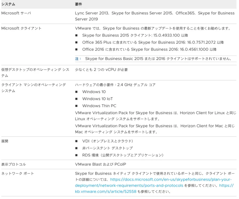239x199 pixels.
Task: Click the Skype for Business 2015 クライアント bullet
Action: click(x=135, y=35)
